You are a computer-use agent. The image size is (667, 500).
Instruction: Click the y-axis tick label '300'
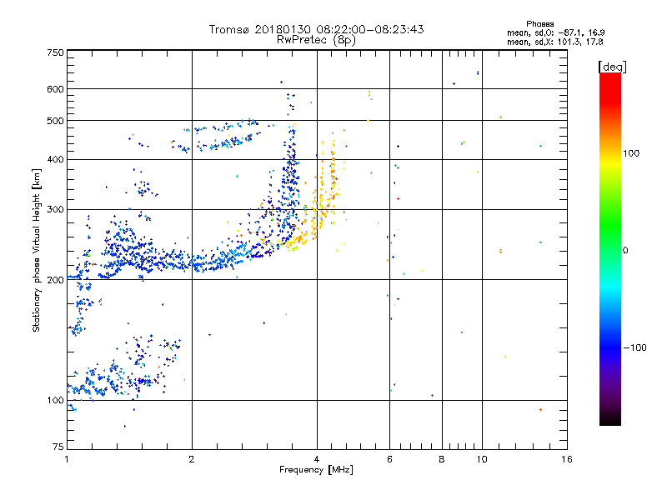pos(55,209)
